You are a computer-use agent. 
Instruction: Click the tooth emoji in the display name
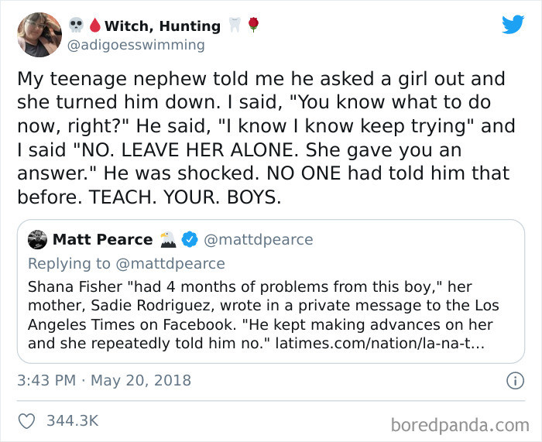(x=235, y=26)
